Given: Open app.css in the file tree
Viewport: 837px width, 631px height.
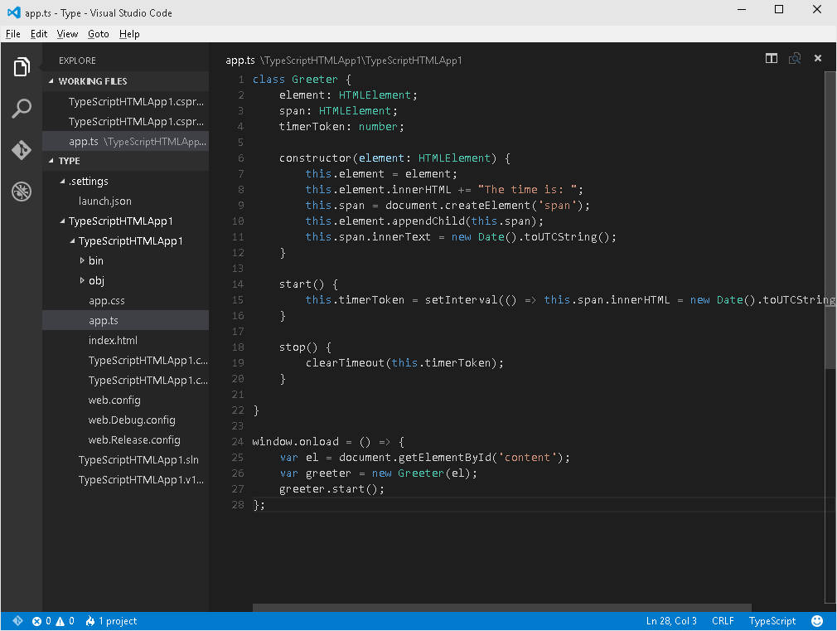Looking at the screenshot, I should coord(125,301).
